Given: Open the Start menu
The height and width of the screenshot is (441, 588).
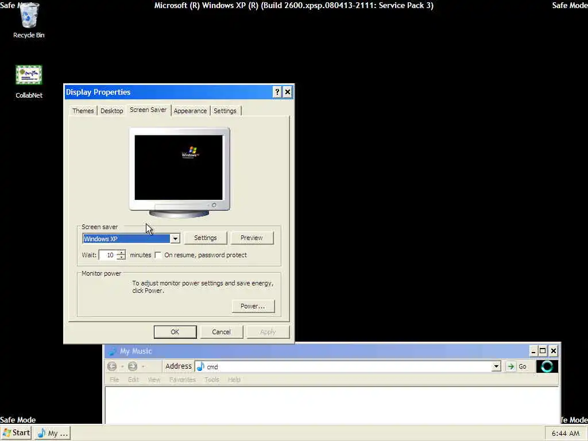Looking at the screenshot, I should (16, 433).
